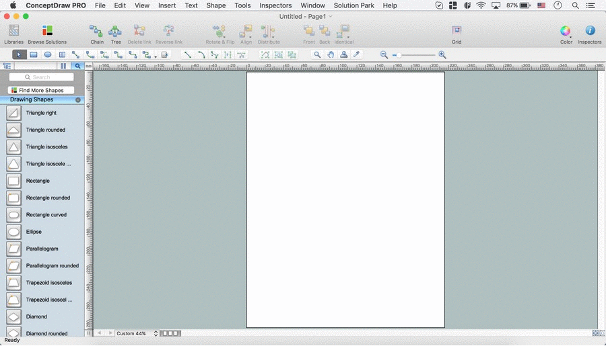Click the zoom in magnifier
This screenshot has height=346, width=606.
click(x=442, y=55)
